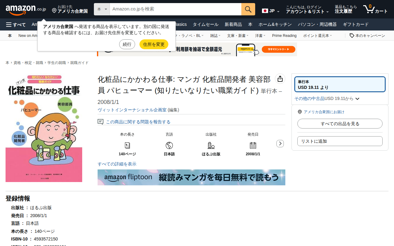Image resolution: width=394 pixels, height=246 pixels.
Task: Open the amazon fliptoon manga banner
Action: pyautogui.click(x=191, y=177)
